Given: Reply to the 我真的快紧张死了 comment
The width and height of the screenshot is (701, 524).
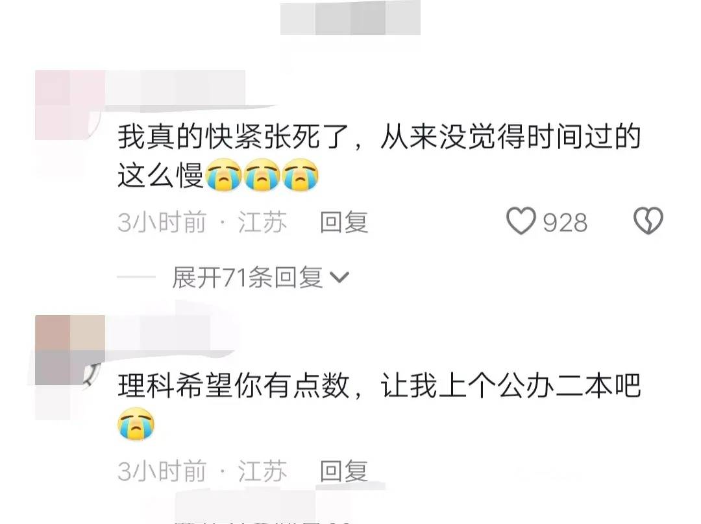Looking at the screenshot, I should click(x=344, y=222).
